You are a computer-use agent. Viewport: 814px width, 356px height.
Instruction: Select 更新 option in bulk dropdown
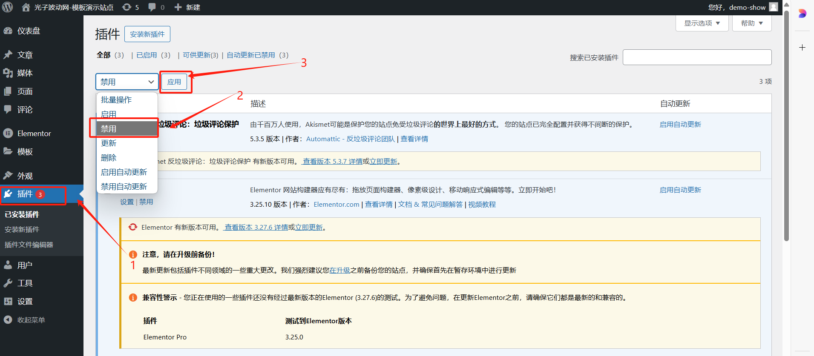(x=127, y=143)
